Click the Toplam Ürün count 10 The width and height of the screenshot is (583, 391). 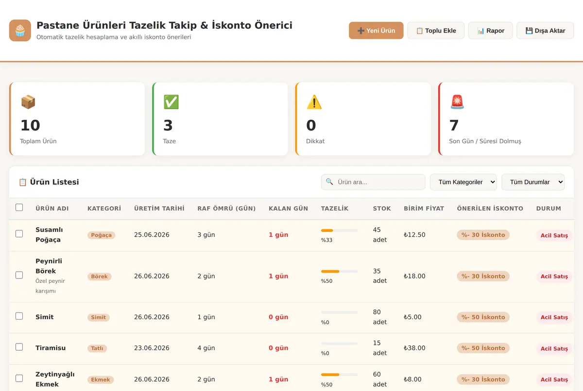30,126
